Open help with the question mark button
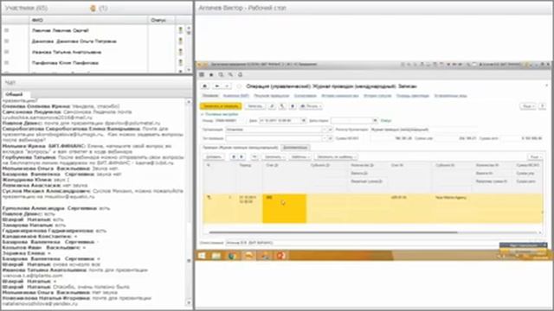 coord(543,106)
